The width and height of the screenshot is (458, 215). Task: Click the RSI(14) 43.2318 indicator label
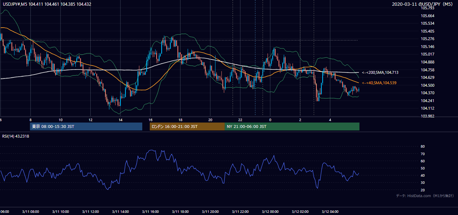[x=16, y=136]
